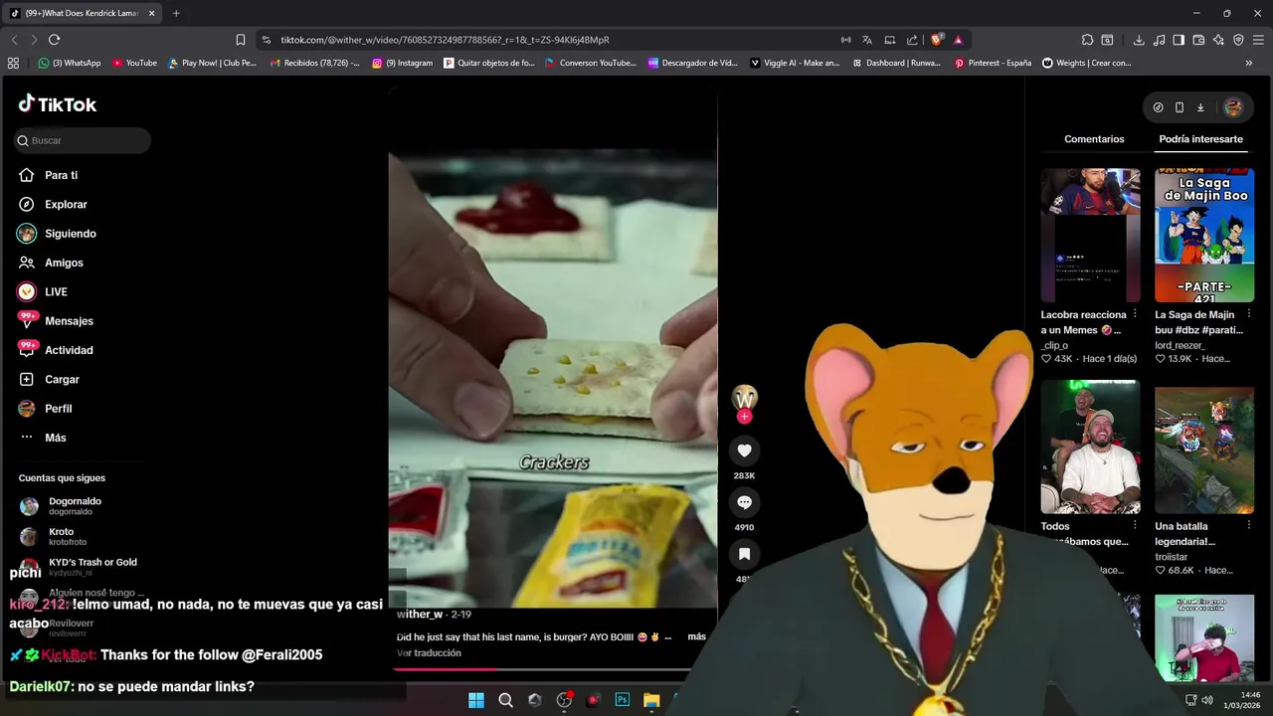Click the download app icon in top pill
Image resolution: width=1273 pixels, height=716 pixels.
pos(1200,107)
